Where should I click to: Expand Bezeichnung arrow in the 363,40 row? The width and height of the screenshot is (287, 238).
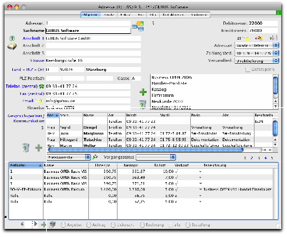200,178
